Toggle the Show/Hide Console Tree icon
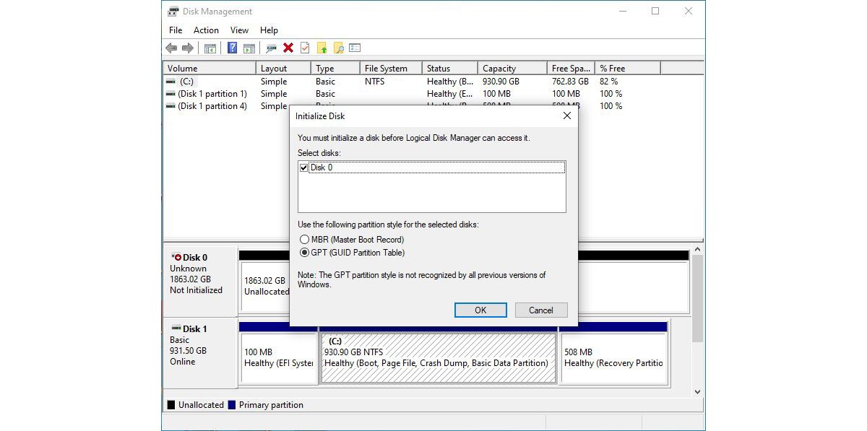 pos(210,48)
